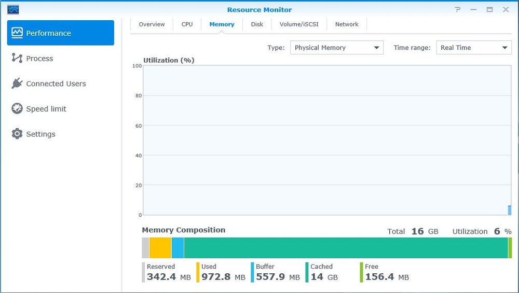The image size is (519, 293).
Task: Click the Cached green memory bar segment
Action: 346,248
